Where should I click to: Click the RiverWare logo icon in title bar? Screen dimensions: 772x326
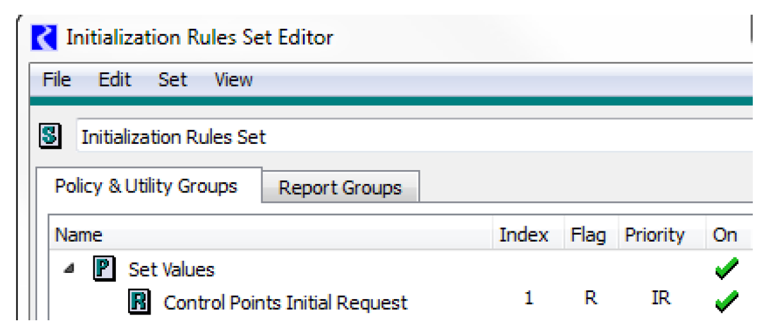pyautogui.click(x=45, y=37)
